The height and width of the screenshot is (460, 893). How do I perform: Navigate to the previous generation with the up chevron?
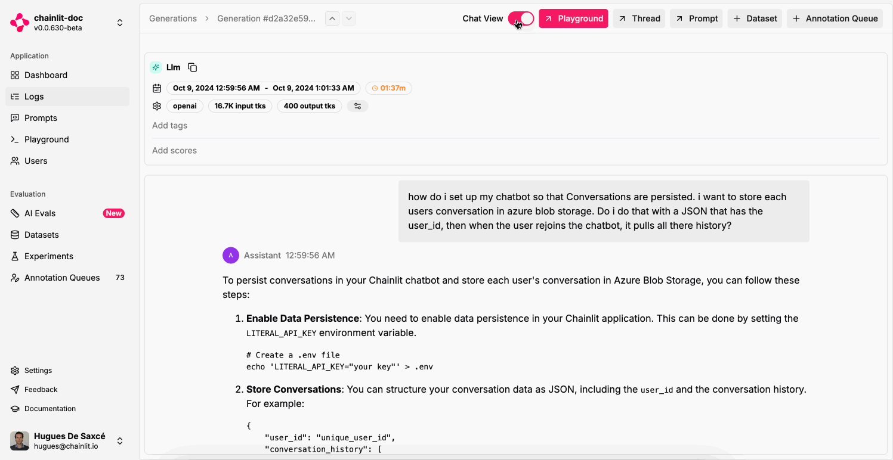(332, 18)
